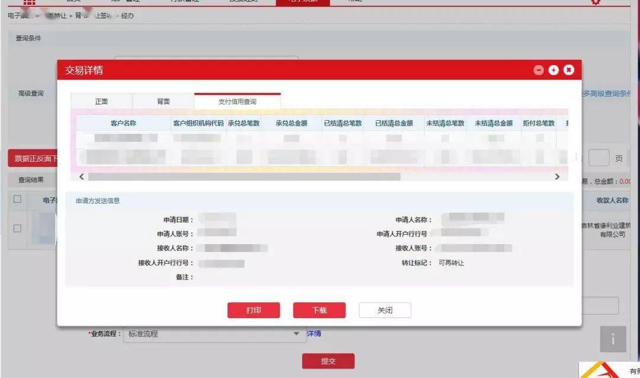Click the plus icon in dialog header
640x378 pixels.
coord(553,71)
